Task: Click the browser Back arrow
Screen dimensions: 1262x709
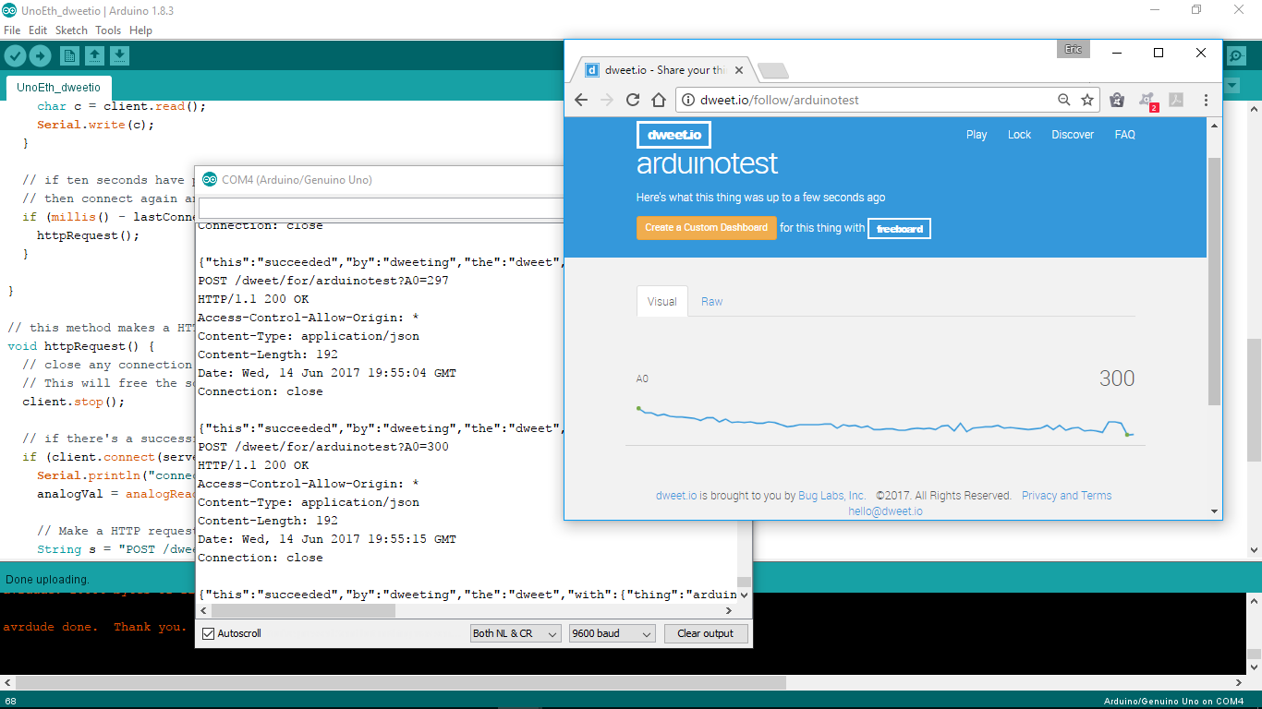Action: click(581, 100)
